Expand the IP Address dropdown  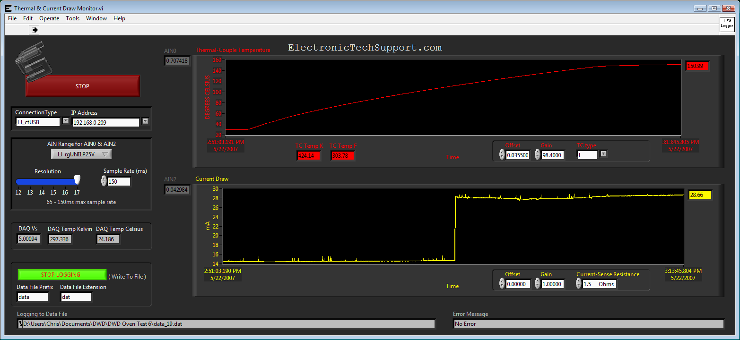(145, 121)
